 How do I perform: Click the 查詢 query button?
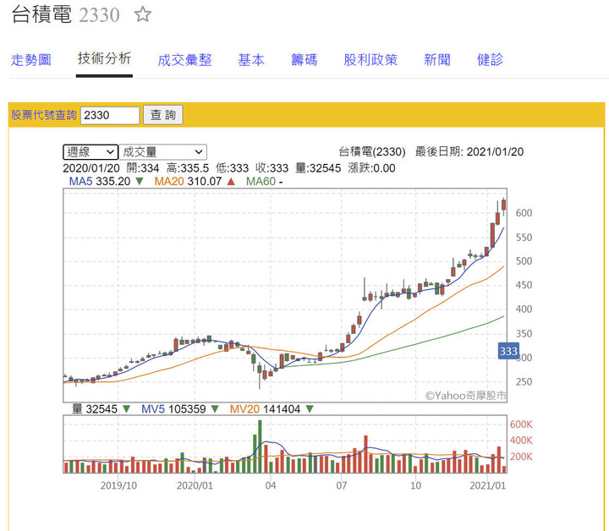[x=163, y=115]
